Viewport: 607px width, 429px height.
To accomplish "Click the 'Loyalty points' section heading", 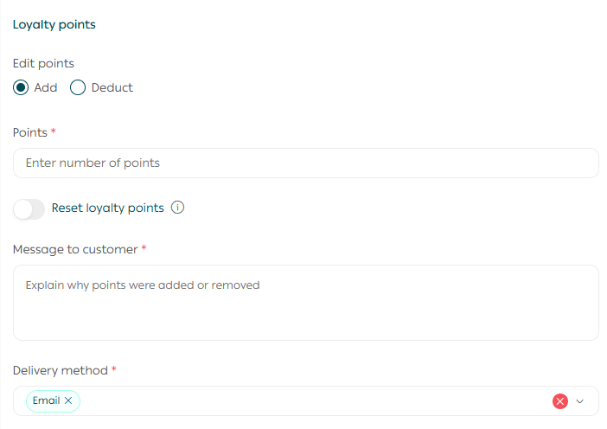I will [54, 24].
